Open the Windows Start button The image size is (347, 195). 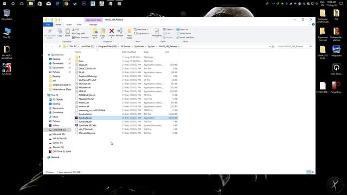pos(4,4)
